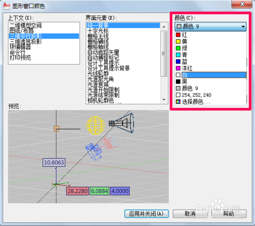The width and height of the screenshot is (255, 226).
Task: Click the 应用并关闭 button
Action: point(146,214)
